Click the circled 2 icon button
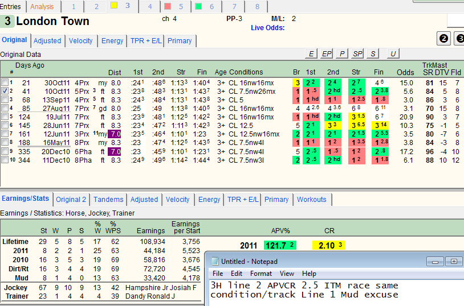464x306 pixels. point(443,39)
